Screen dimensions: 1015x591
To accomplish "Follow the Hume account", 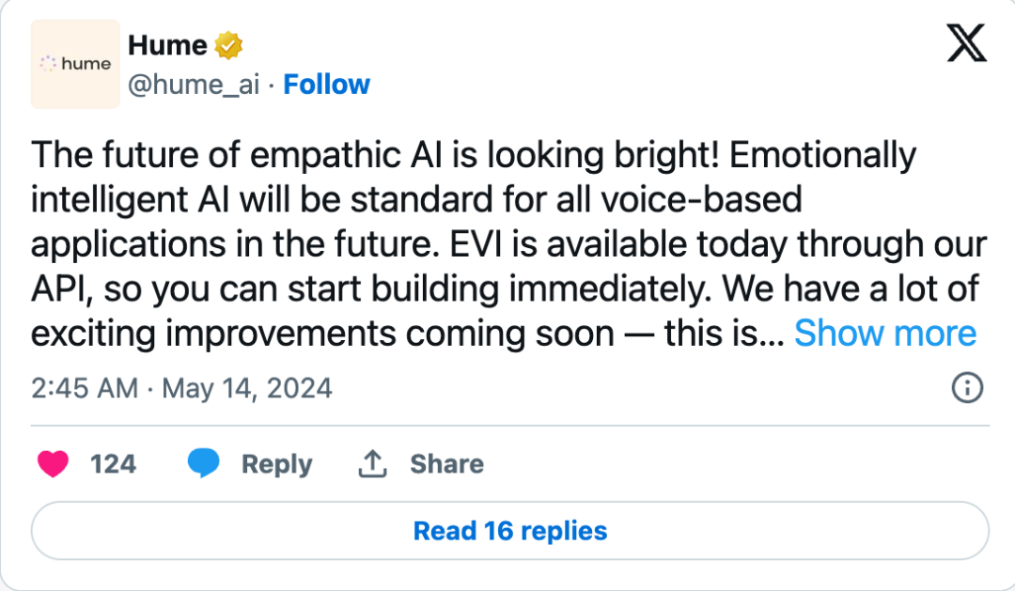I will 326,85.
